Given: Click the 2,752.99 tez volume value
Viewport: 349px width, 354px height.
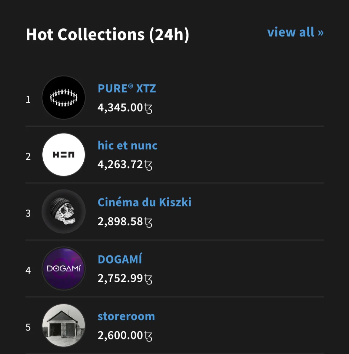Looking at the screenshot, I should tap(125, 278).
